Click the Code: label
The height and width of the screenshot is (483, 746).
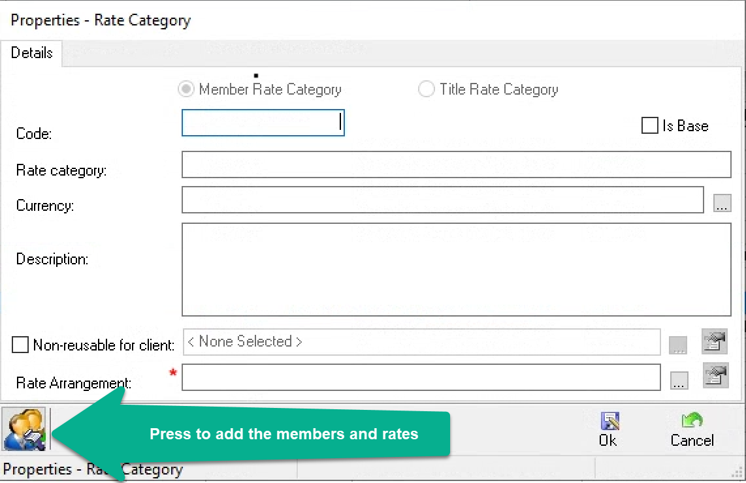tap(34, 134)
